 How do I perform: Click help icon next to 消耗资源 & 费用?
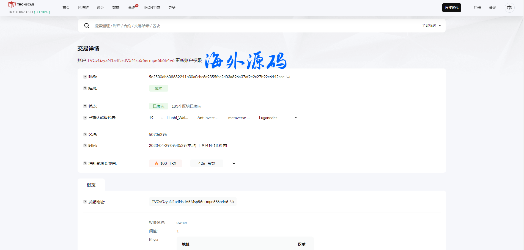[x=85, y=163]
